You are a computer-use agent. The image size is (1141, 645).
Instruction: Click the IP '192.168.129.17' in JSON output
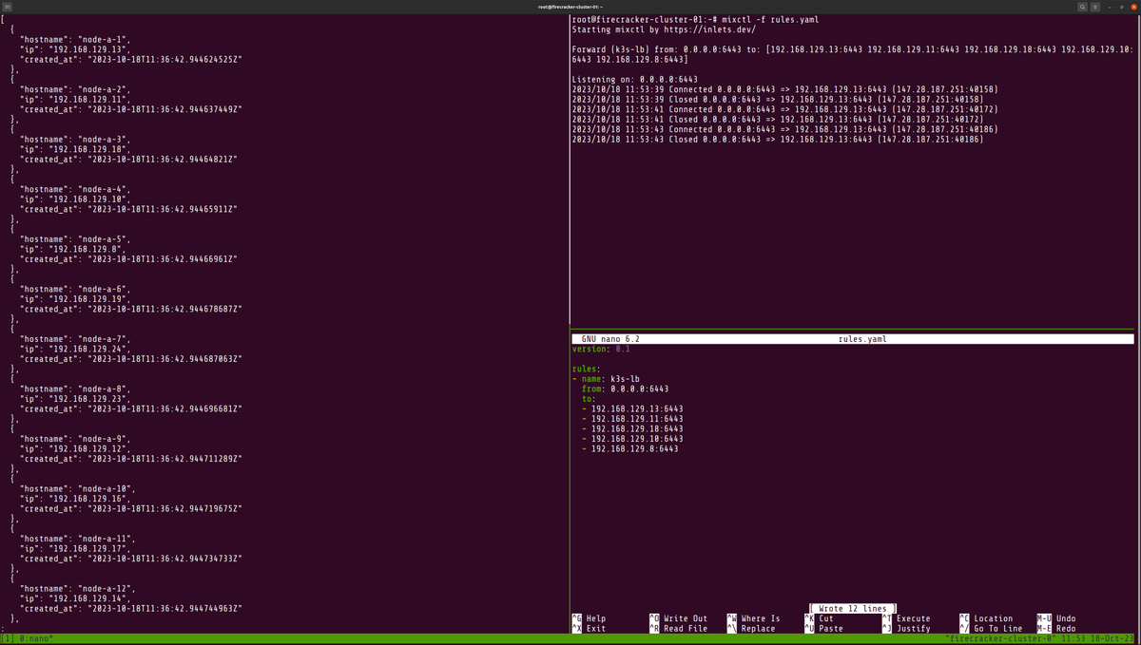(87, 548)
